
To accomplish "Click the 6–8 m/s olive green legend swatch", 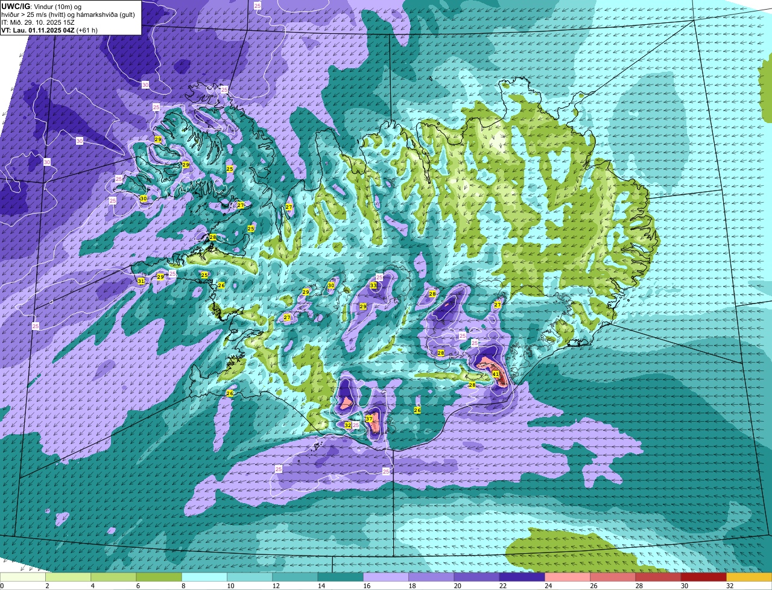I will click(x=159, y=577).
